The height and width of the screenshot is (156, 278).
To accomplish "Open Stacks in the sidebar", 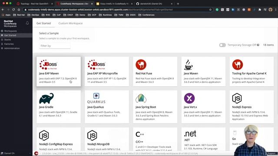I will tap(7, 39).
